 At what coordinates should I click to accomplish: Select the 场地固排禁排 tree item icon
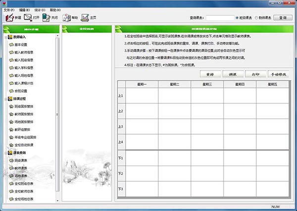point(11,122)
